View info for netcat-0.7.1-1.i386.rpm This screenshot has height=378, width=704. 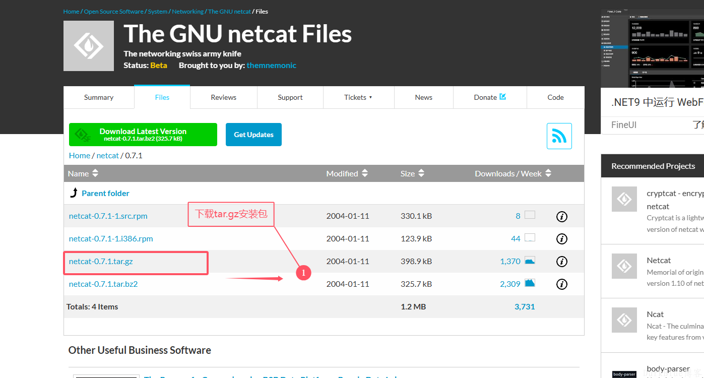[562, 239]
